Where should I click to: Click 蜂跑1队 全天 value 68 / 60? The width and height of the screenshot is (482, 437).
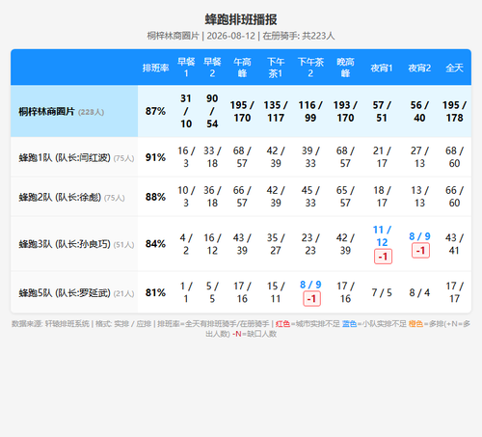[454, 157]
